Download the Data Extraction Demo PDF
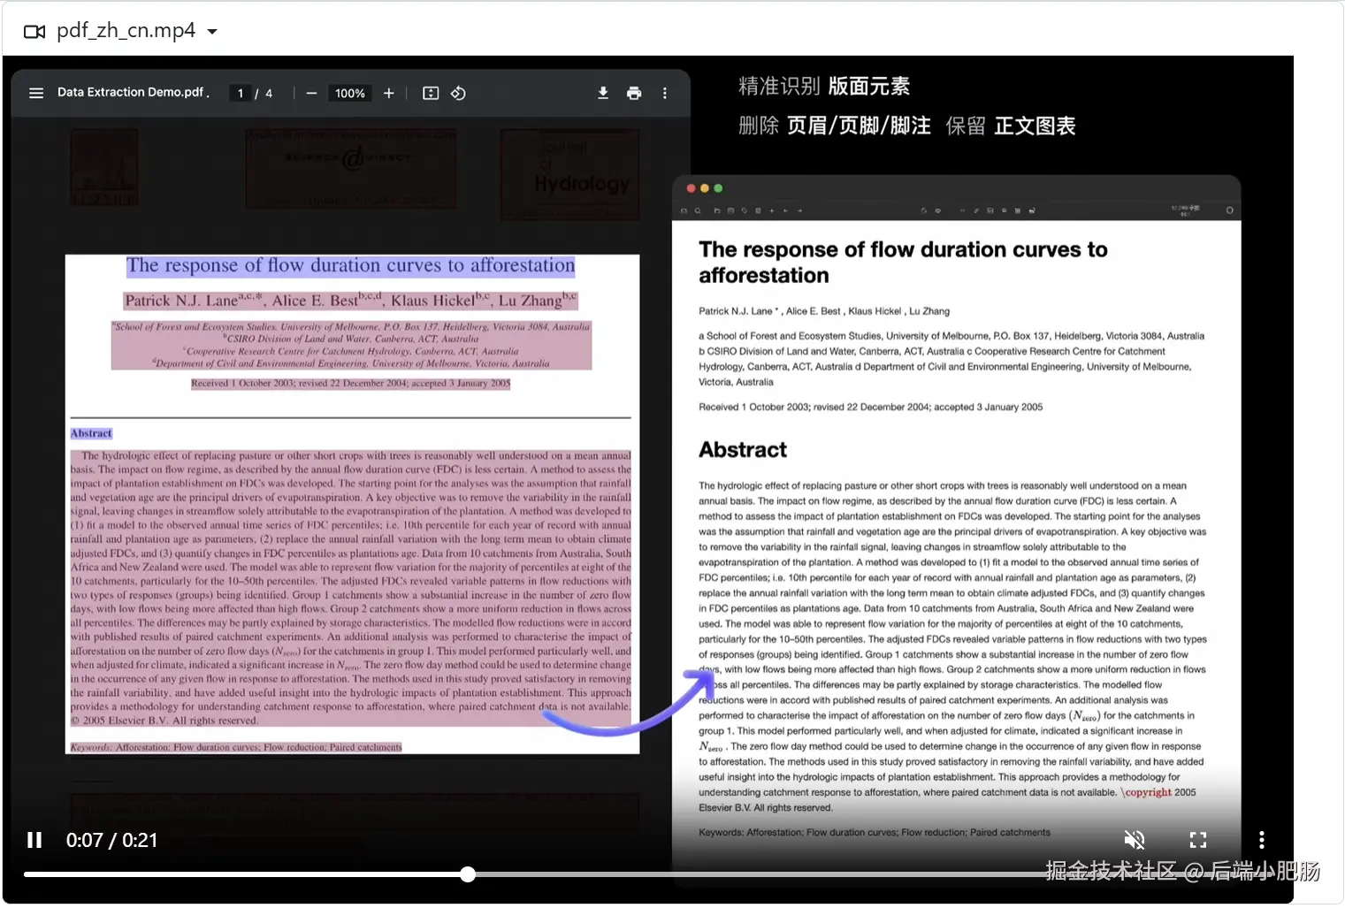The image size is (1345, 908). (x=603, y=93)
